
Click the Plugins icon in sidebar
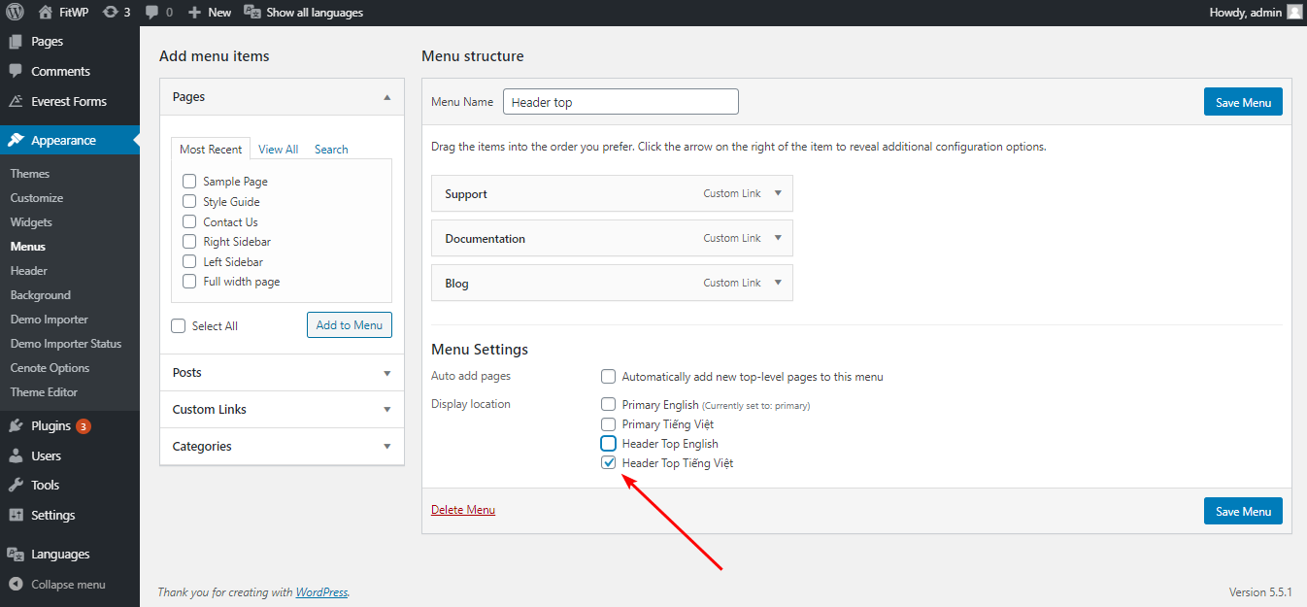[16, 425]
